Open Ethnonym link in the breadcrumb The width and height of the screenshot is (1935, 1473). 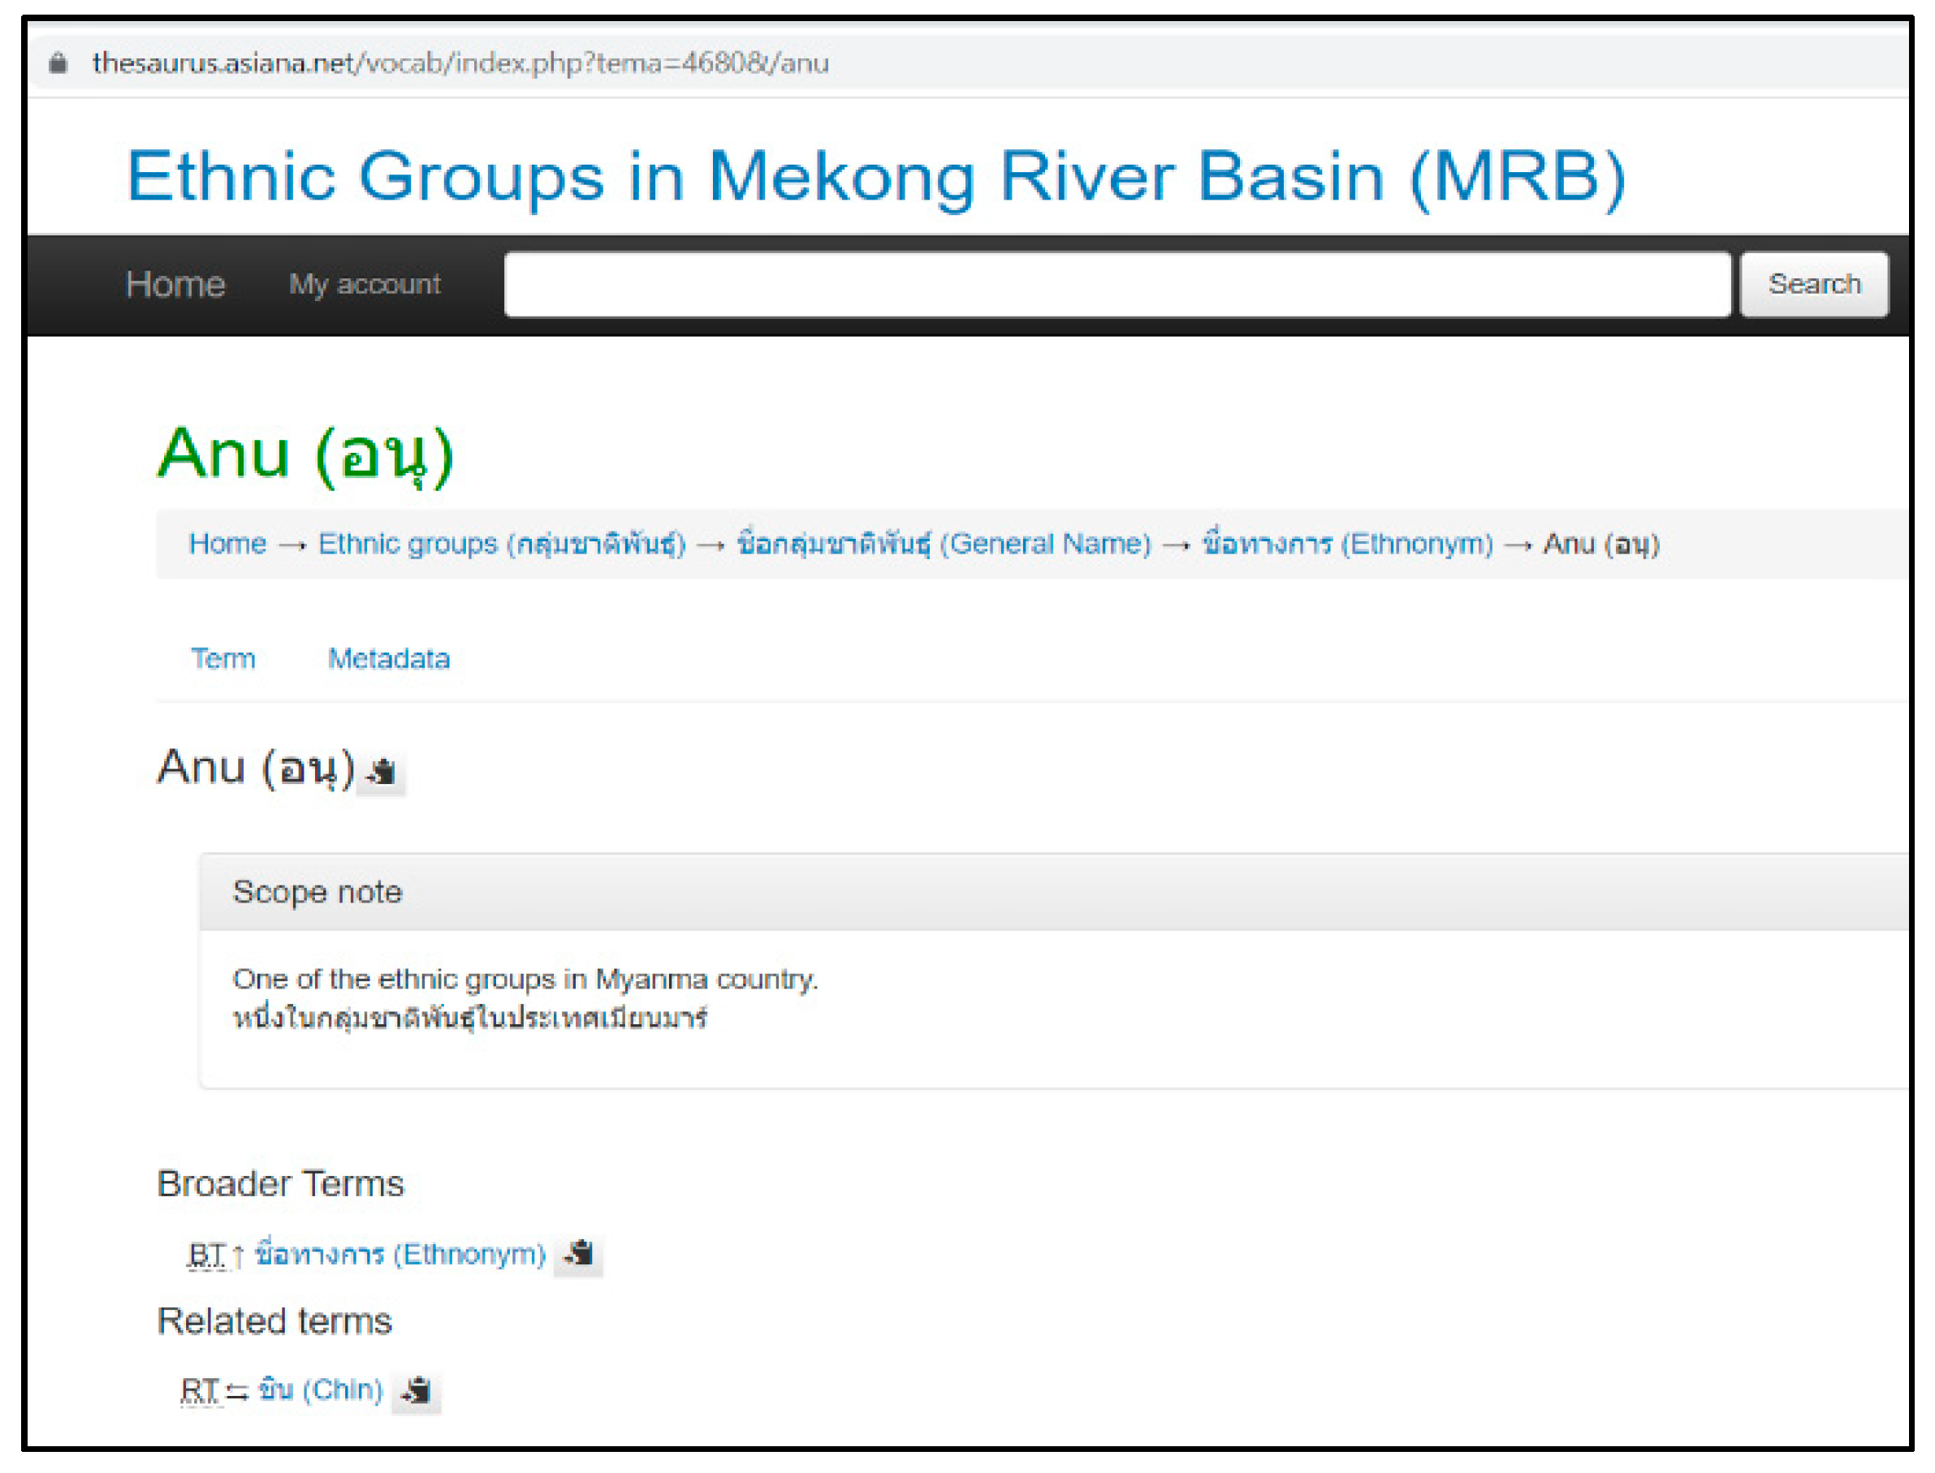[x=1346, y=544]
